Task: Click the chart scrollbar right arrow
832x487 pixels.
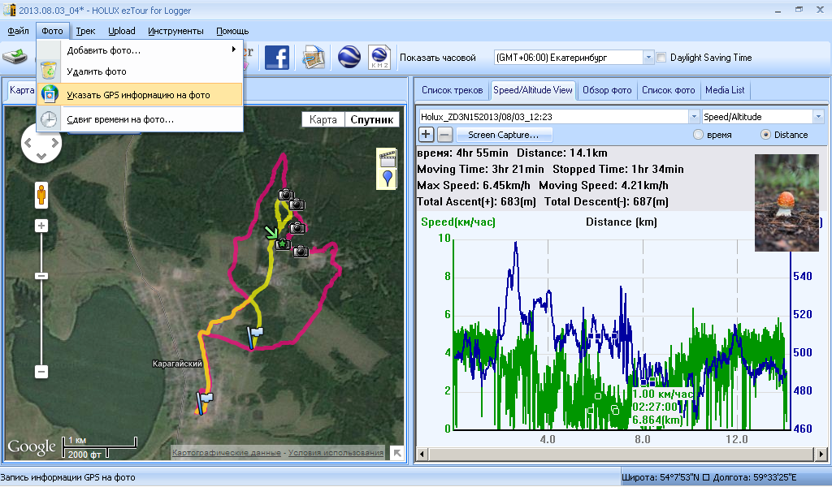Action: click(821, 454)
